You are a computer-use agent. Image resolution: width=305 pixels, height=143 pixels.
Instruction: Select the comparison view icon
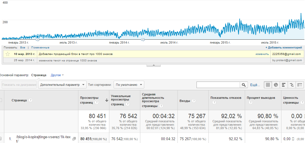(x=292, y=85)
